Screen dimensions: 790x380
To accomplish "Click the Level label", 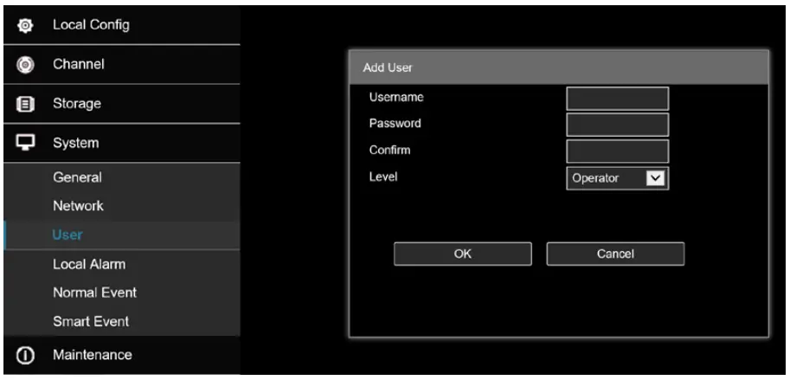I will click(383, 177).
